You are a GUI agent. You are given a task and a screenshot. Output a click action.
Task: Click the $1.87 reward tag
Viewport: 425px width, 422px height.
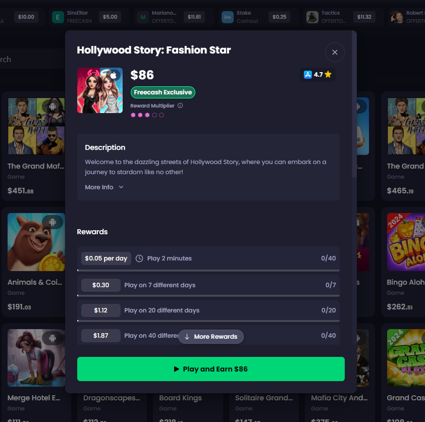click(x=100, y=336)
